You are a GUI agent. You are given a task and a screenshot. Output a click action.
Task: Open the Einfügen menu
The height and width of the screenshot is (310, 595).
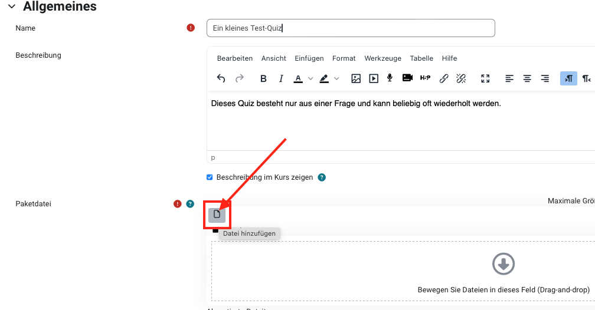pos(309,58)
